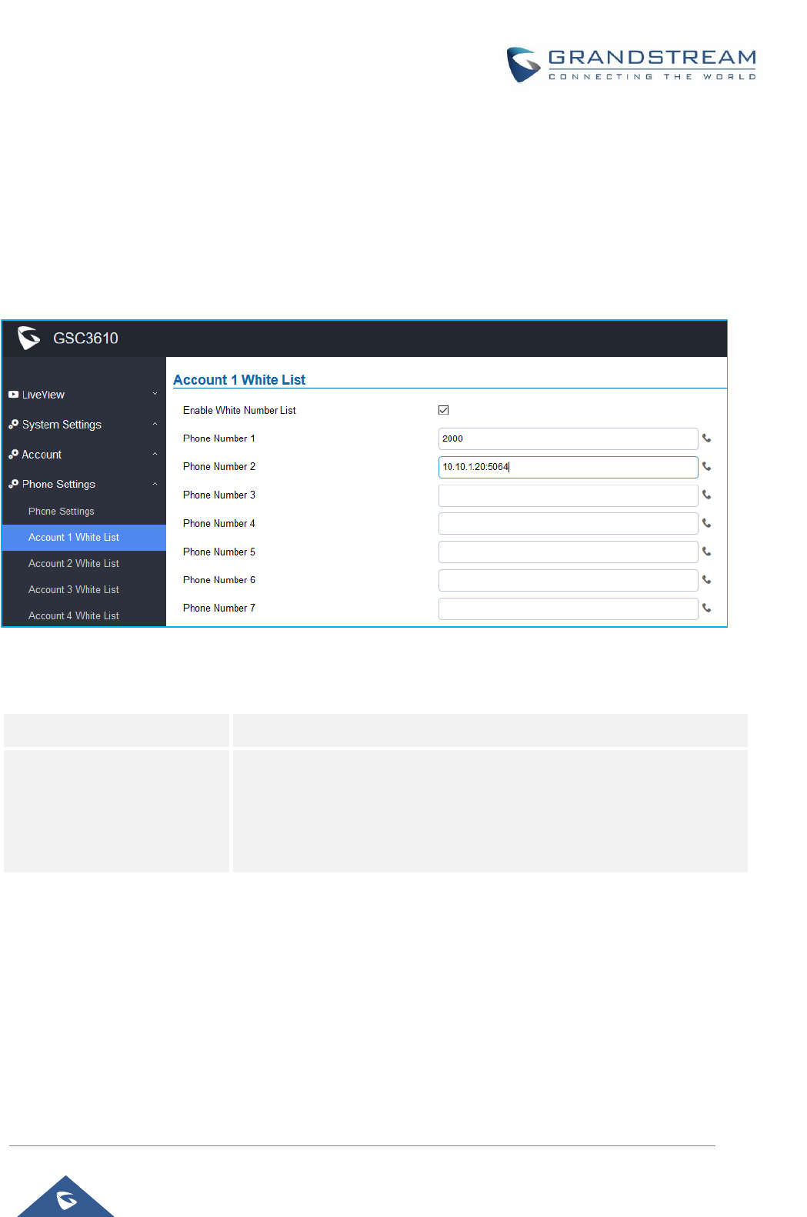807x1217 pixels.
Task: Click the phone icon beside Phone Number 1
Action: tap(706, 438)
